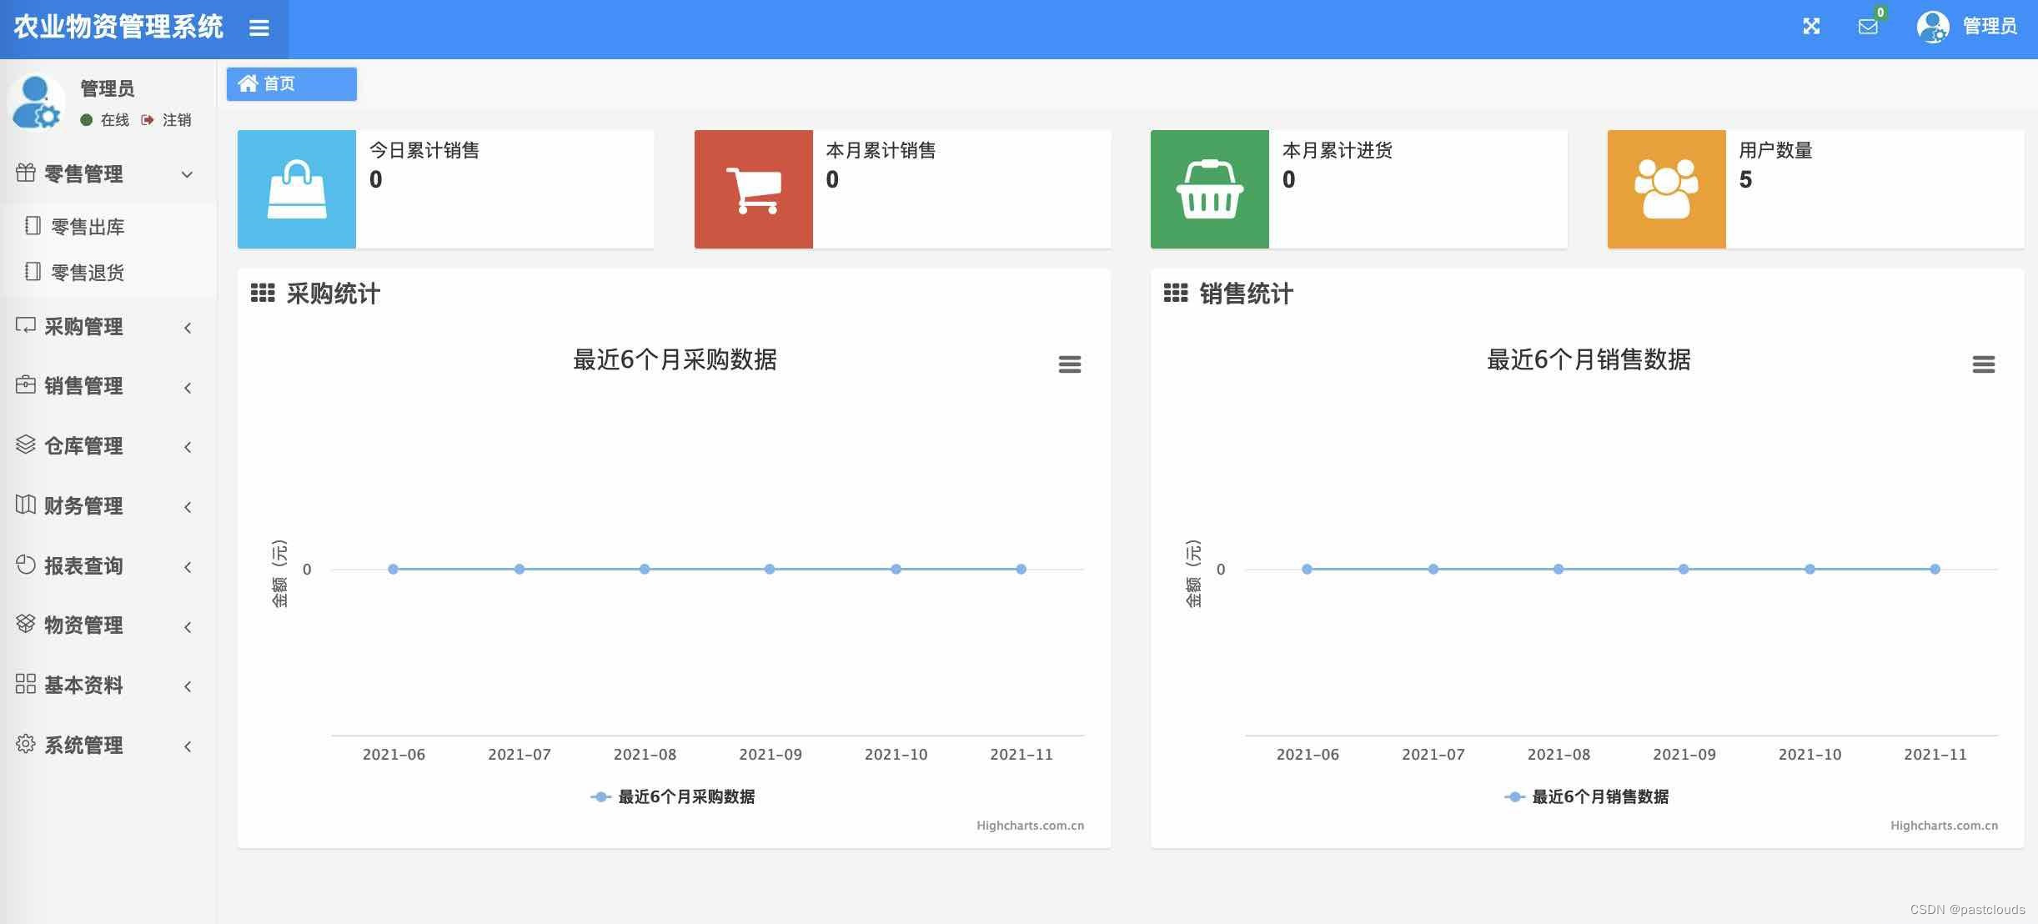Click the sidebar collapse hamburger icon
Viewport: 2038px width, 924px height.
click(x=259, y=27)
